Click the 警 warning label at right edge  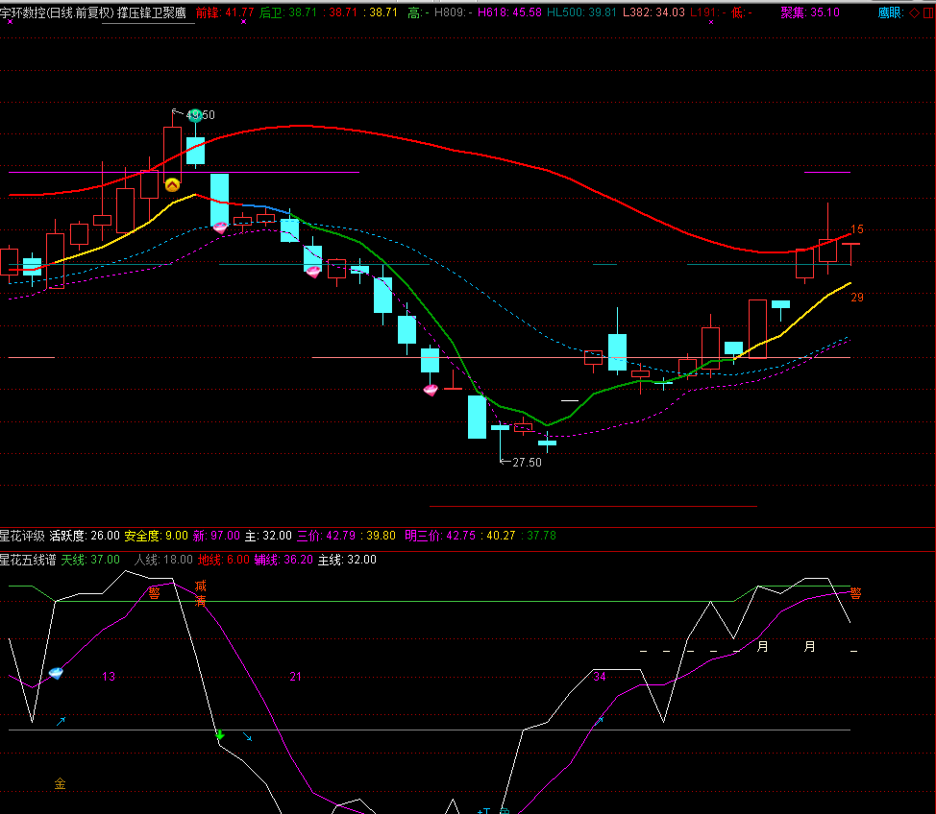pyautogui.click(x=855, y=593)
